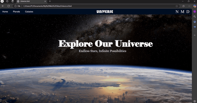
Task: Click the Endless Stars, Infinite Possibilities subtitle
Action: [x=103, y=51]
